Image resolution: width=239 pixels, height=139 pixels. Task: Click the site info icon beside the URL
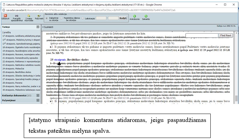(x=3, y=10)
